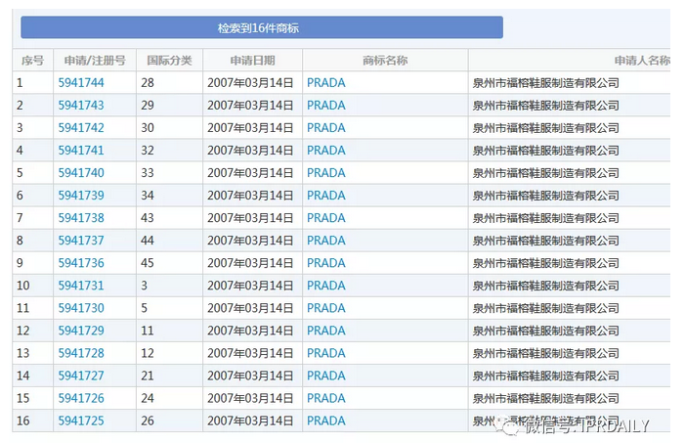
Task: Open registration number 5941739 link
Action: click(81, 196)
